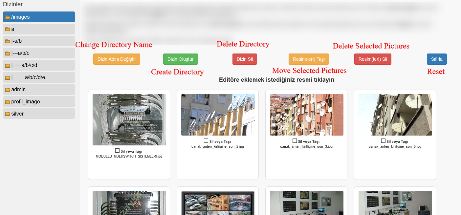Click the canak_anten_kirliligine_son_2 thumbnail
Viewport: 461px width, 215px height.
(218, 115)
